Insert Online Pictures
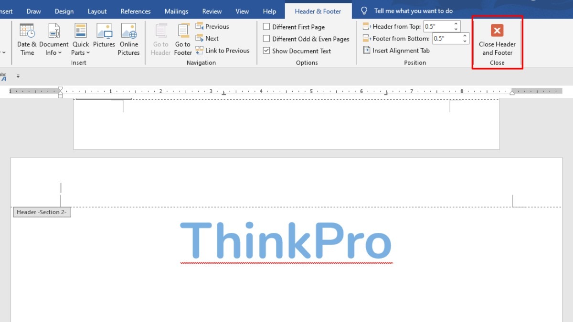573x322 pixels. 129,39
